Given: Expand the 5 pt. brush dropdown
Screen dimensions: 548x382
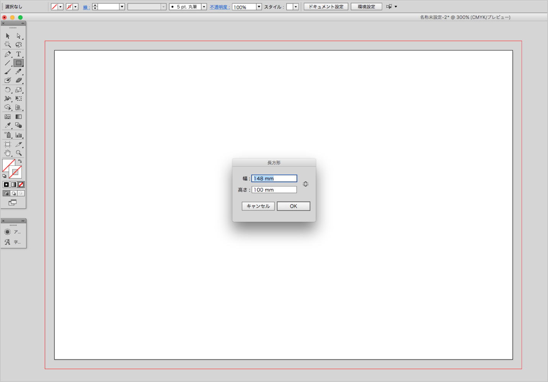Looking at the screenshot, I should (x=204, y=7).
